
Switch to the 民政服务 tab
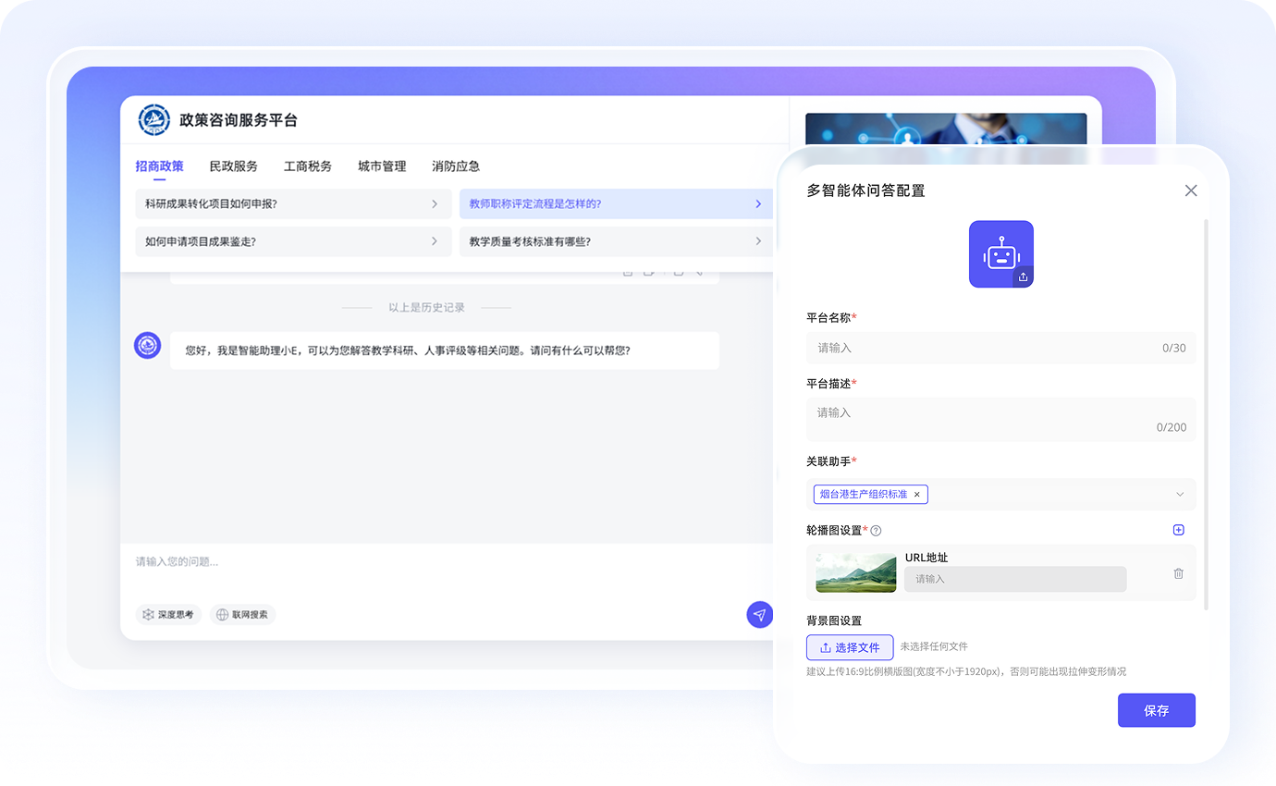[233, 166]
